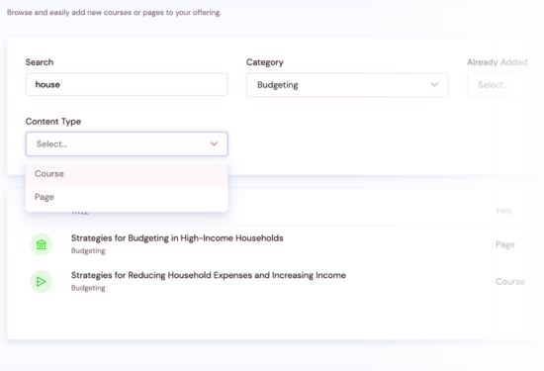Click the TYPE column header
544x371 pixels.
(503, 212)
